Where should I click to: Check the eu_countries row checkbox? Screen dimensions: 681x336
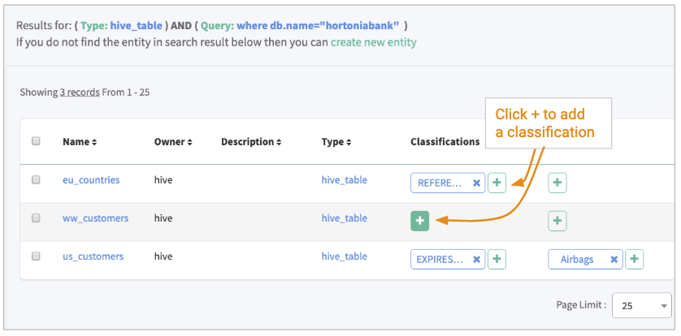pos(36,180)
